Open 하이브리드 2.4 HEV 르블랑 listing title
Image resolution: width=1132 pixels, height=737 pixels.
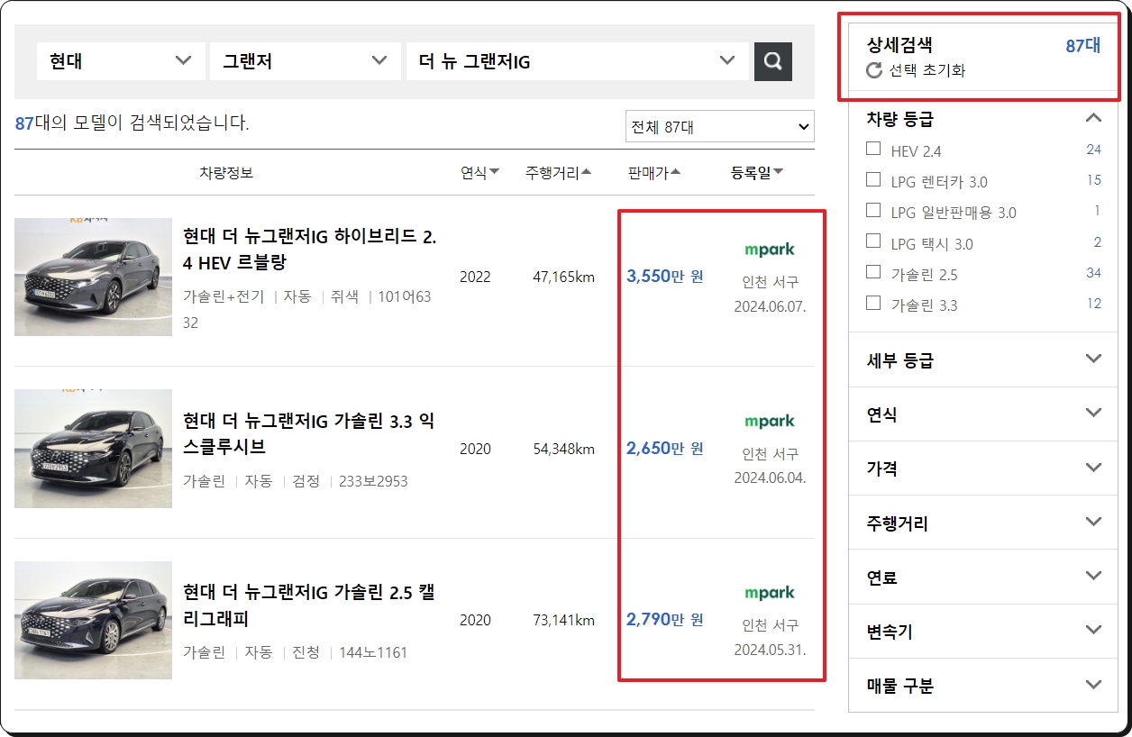(x=309, y=250)
